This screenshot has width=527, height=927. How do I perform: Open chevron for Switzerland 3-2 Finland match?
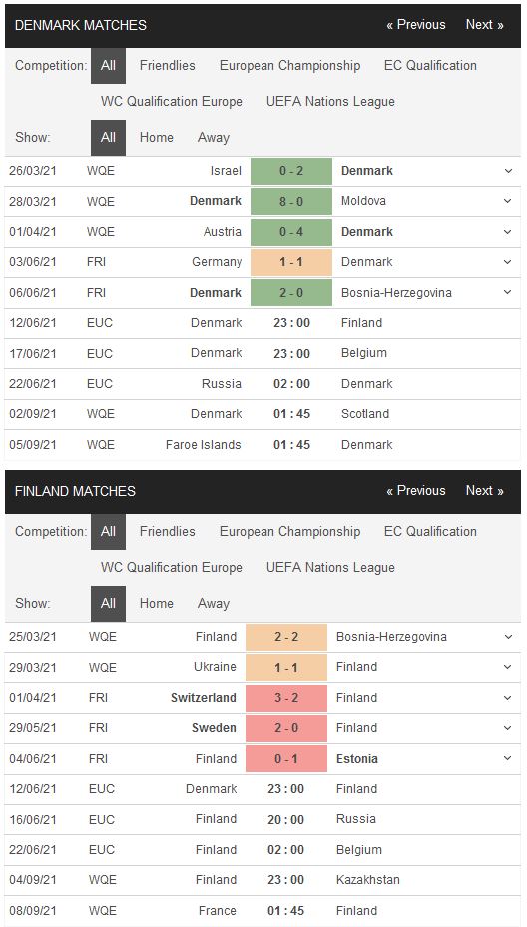click(508, 698)
